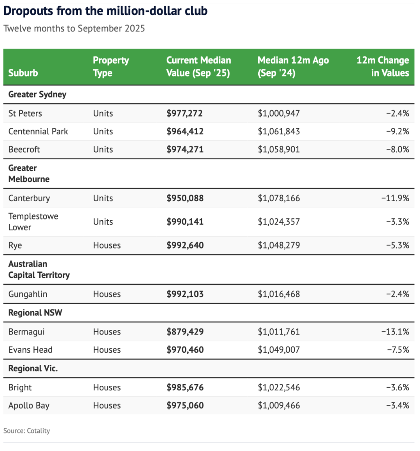Screen dimensions: 420x451
Task: Click the Median 12m Ago column header
Action: click(x=293, y=66)
